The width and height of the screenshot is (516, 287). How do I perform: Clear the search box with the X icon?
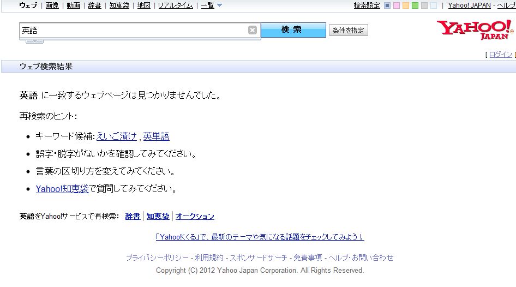253,30
